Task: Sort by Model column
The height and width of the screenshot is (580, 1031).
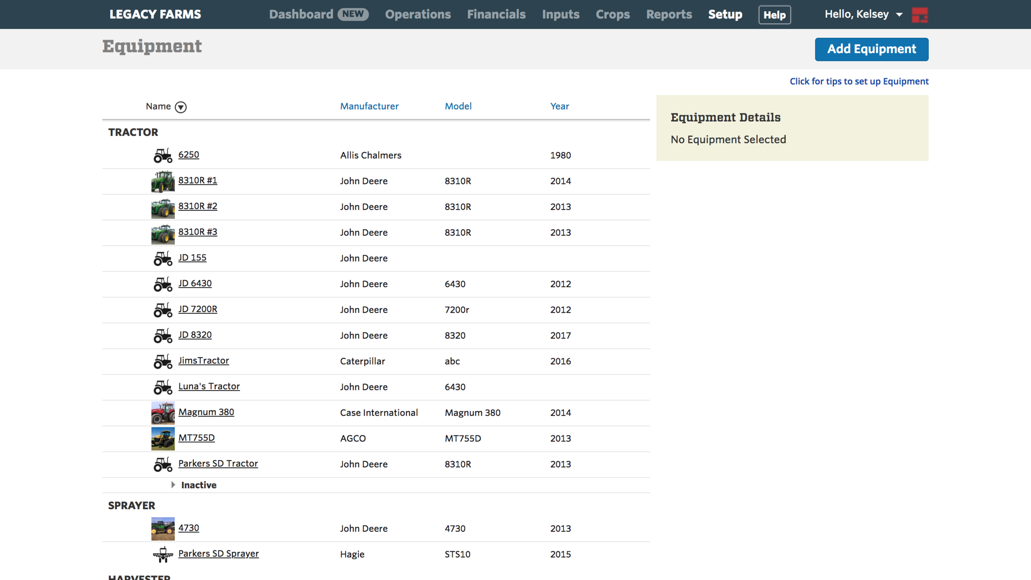Action: coord(458,106)
